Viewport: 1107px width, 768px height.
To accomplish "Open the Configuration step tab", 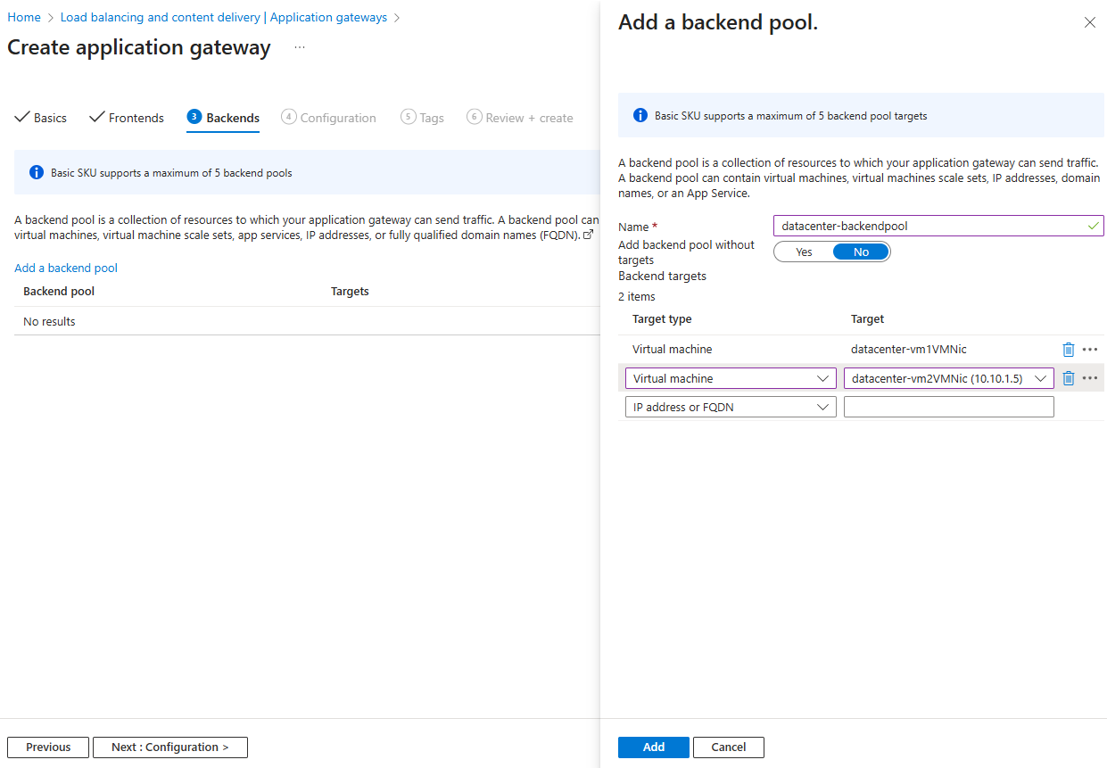I will tap(328, 118).
